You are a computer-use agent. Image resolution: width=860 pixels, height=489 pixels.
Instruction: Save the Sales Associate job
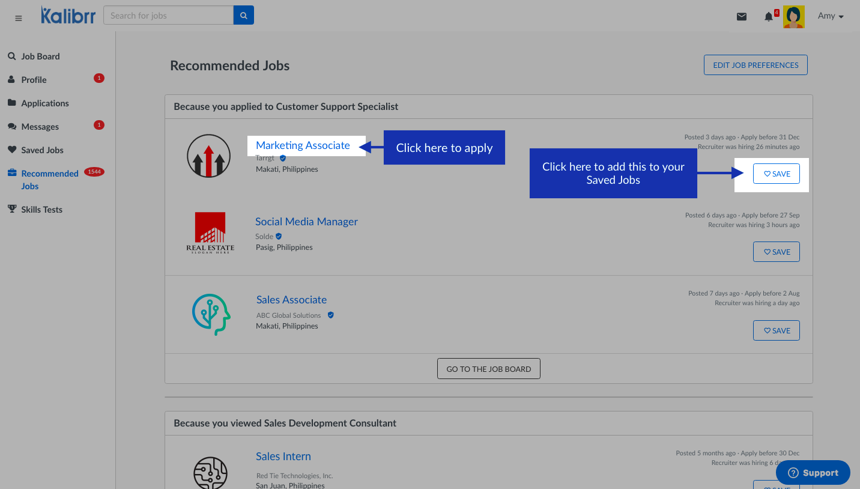tap(776, 330)
